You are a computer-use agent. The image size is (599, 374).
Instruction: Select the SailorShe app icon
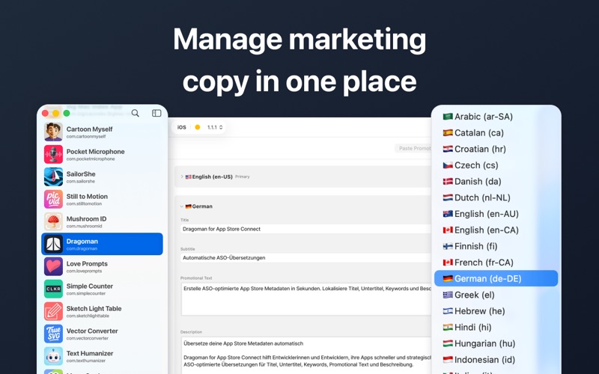53,177
